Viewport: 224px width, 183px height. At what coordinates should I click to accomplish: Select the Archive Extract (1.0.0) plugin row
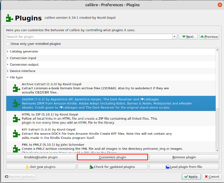click(111, 88)
